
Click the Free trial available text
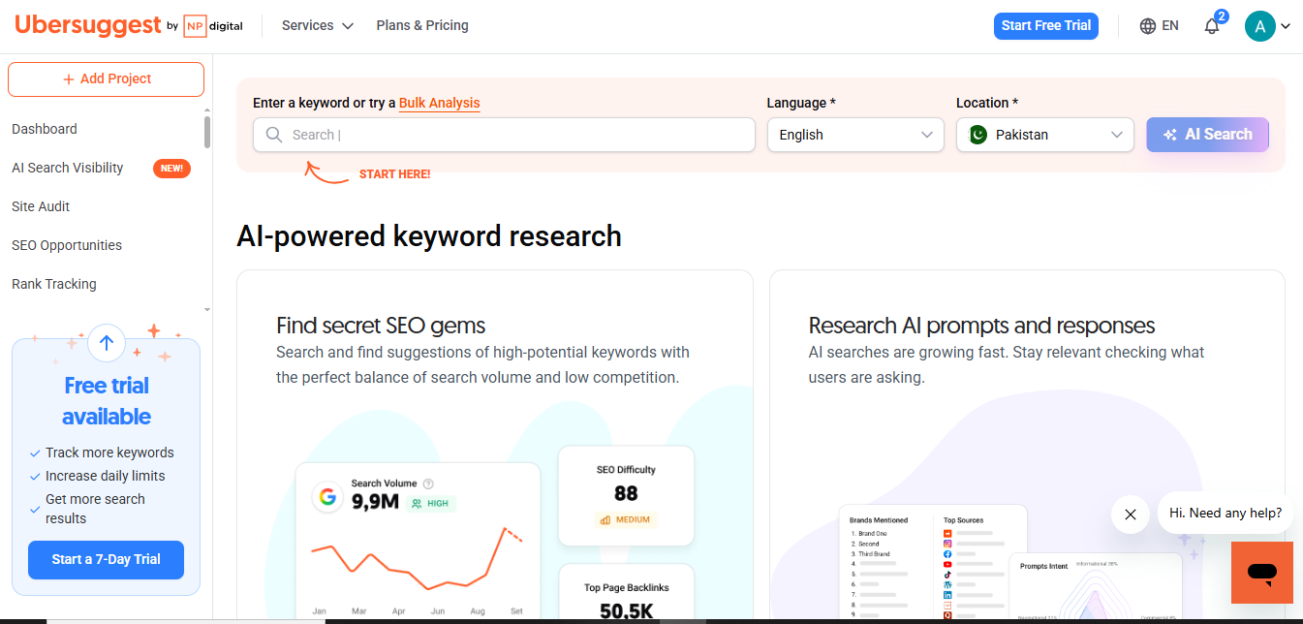[107, 401]
